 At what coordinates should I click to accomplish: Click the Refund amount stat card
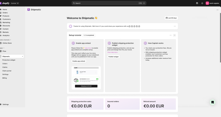tap(158, 104)
